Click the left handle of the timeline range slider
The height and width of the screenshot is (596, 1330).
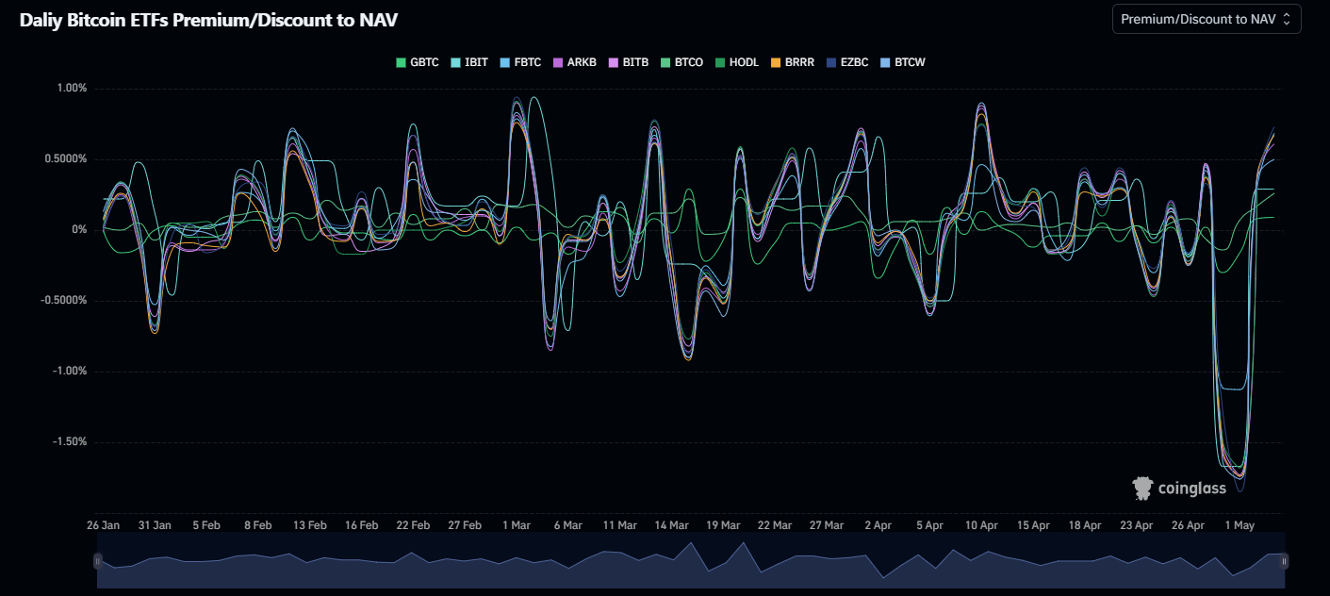98,563
